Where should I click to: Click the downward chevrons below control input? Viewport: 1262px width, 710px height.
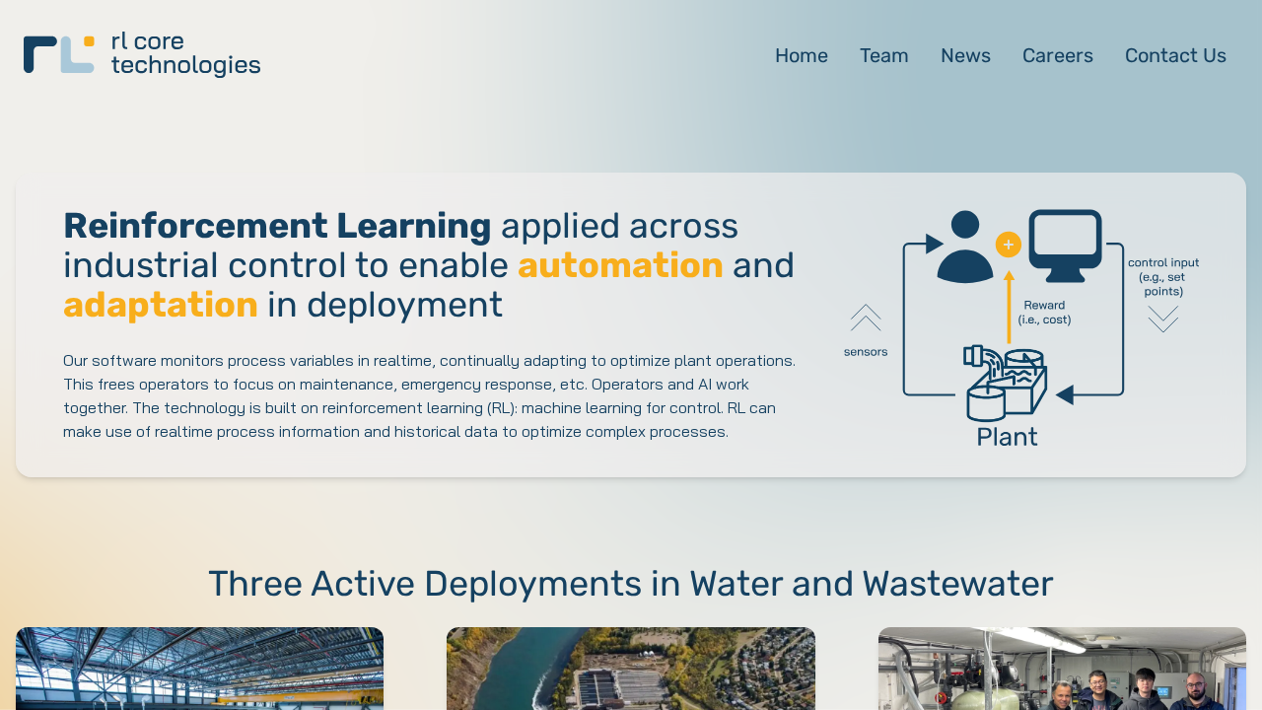coord(1162,319)
